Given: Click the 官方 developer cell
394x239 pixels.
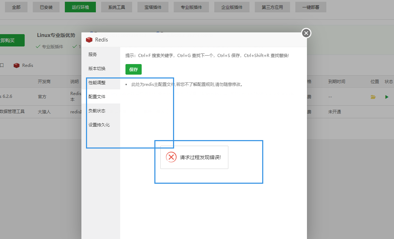Looking at the screenshot, I should coord(42,97).
